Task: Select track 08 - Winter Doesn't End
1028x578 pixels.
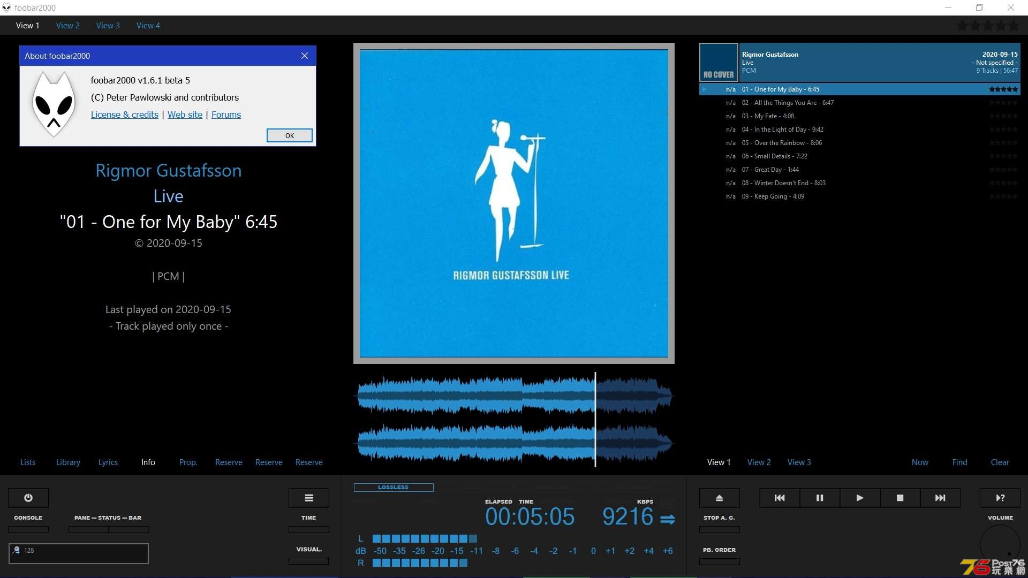Action: [x=860, y=183]
